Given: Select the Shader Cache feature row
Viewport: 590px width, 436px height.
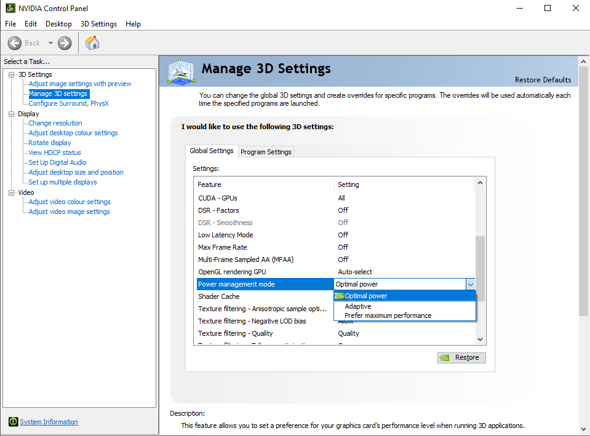Looking at the screenshot, I should pyautogui.click(x=265, y=296).
